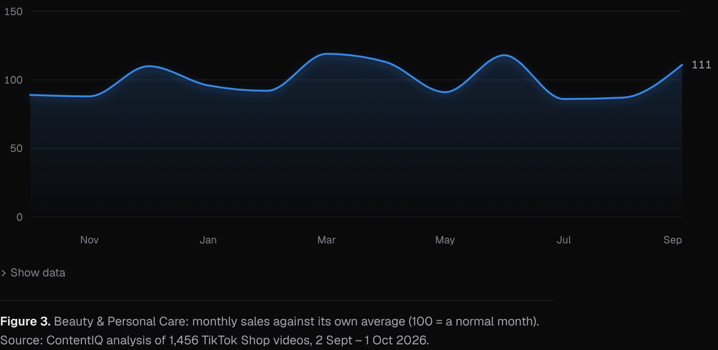The height and width of the screenshot is (350, 718).
Task: Click the Jan x-axis label
Action: click(x=208, y=240)
